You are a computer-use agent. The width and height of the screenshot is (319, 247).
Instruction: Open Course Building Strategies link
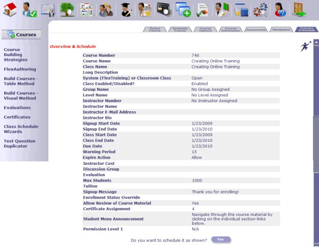coord(15,55)
